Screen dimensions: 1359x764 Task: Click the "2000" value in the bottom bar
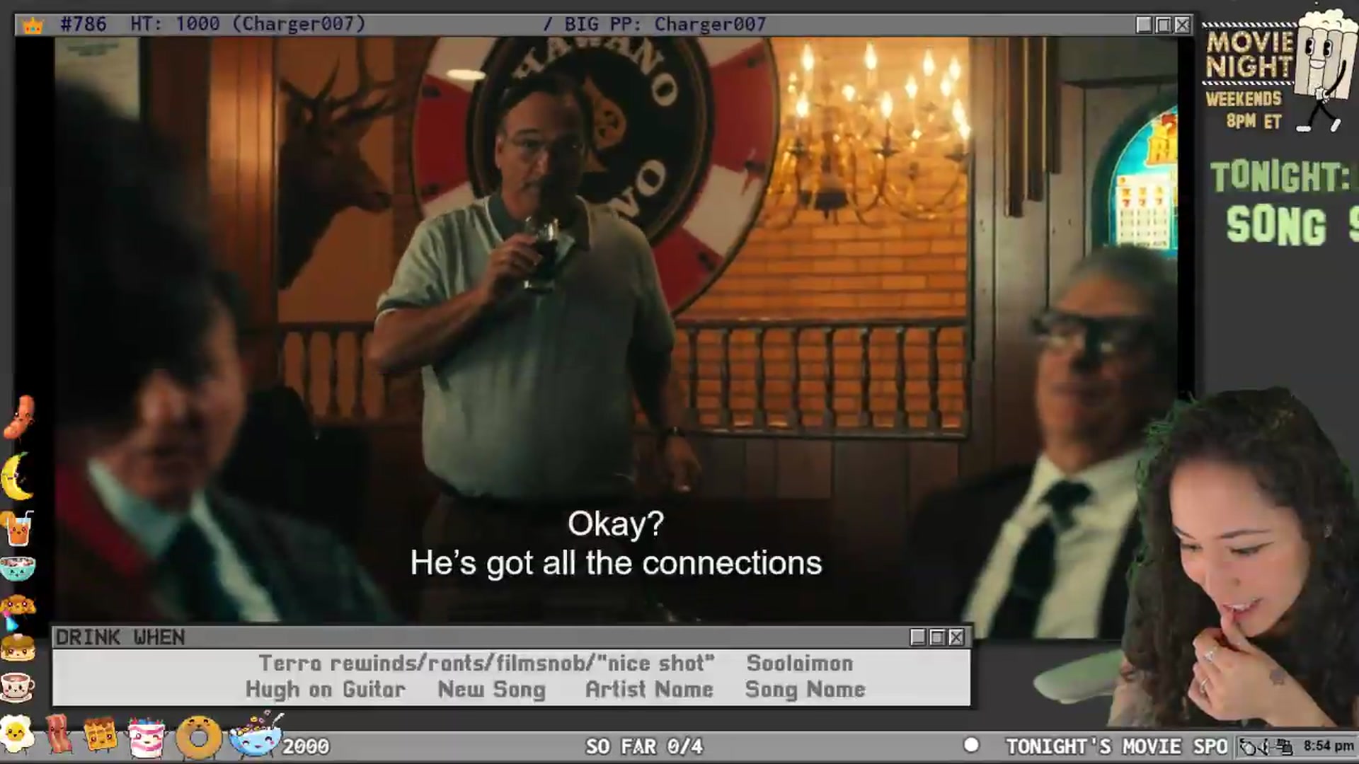coord(306,746)
